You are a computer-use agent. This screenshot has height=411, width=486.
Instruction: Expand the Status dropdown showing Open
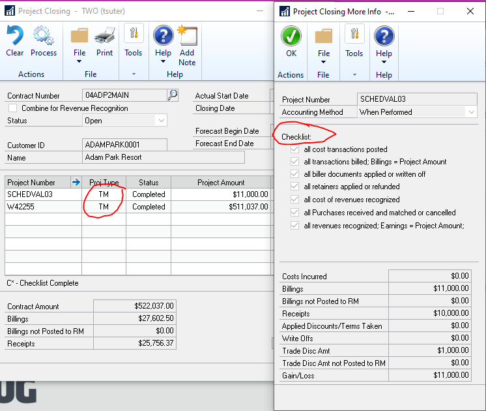(161, 121)
